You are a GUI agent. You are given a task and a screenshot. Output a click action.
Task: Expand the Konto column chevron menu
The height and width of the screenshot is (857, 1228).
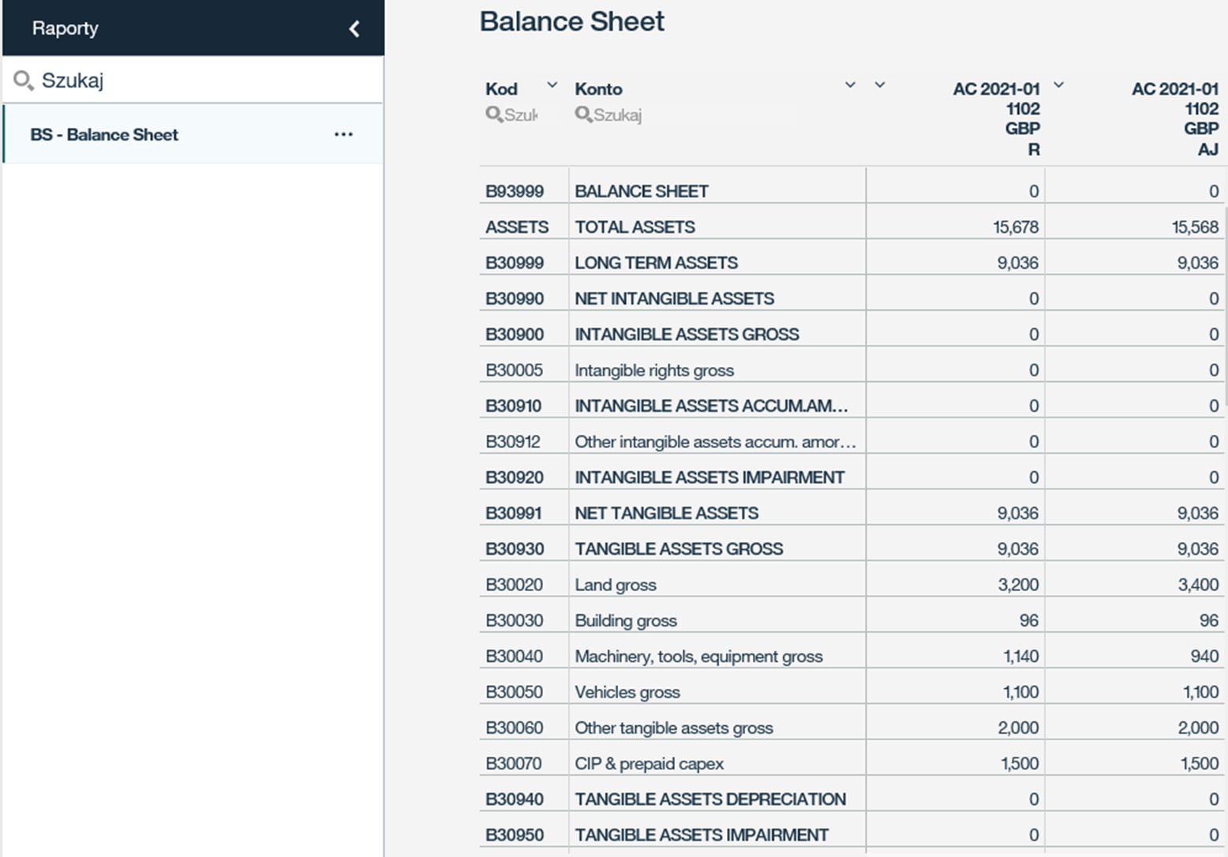(x=850, y=85)
